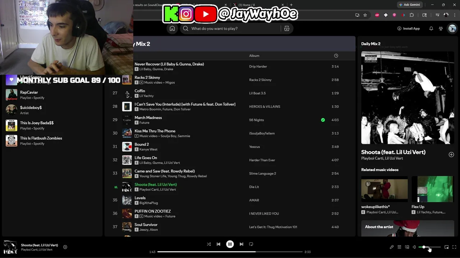Image resolution: width=460 pixels, height=258 pixels.
Task: Click the Bound 2 album cover thumbnail
Action: point(127,147)
